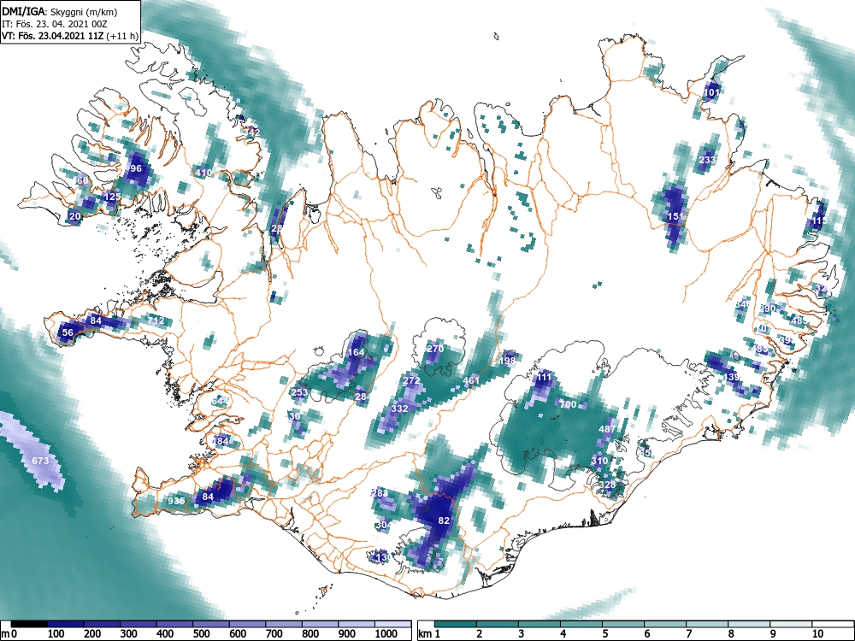Click the 8 tick on the km legend

coord(731,633)
